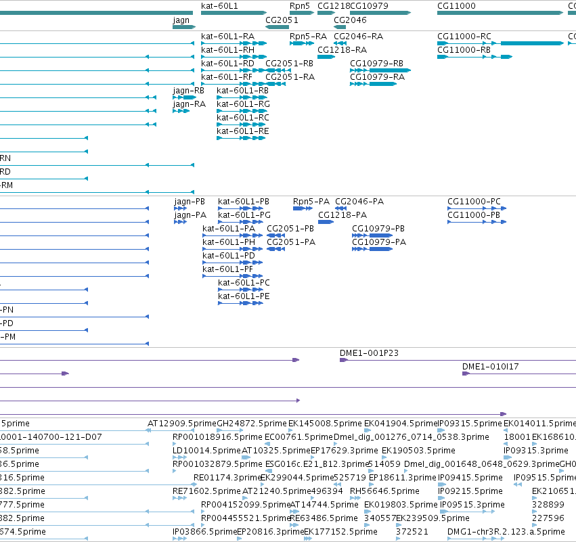The image size is (576, 542).
Task: Select protein jagn-PA
Action: coord(190,215)
